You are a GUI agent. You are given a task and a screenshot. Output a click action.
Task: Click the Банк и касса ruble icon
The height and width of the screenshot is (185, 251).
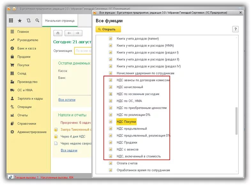12,48
